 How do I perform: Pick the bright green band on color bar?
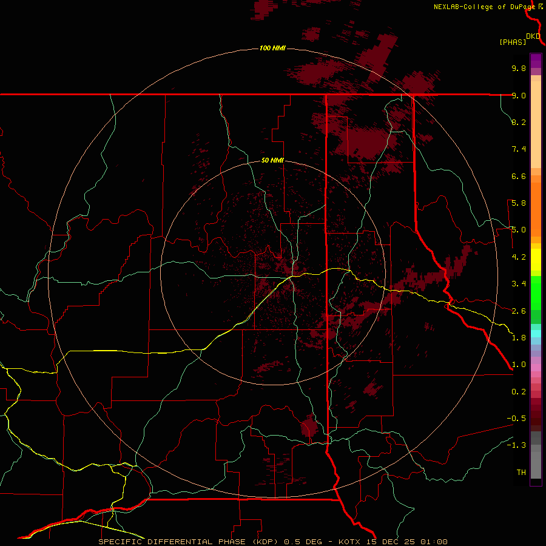(x=536, y=292)
